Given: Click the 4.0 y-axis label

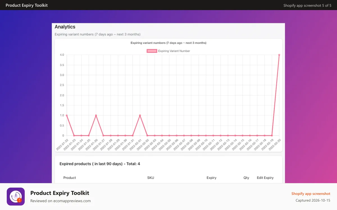Looking at the screenshot, I should point(62,55).
